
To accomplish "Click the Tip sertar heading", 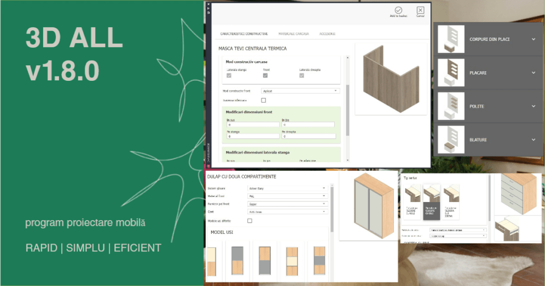I will click(x=410, y=178).
